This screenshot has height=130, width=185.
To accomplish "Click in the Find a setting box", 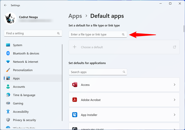I will (31, 33).
